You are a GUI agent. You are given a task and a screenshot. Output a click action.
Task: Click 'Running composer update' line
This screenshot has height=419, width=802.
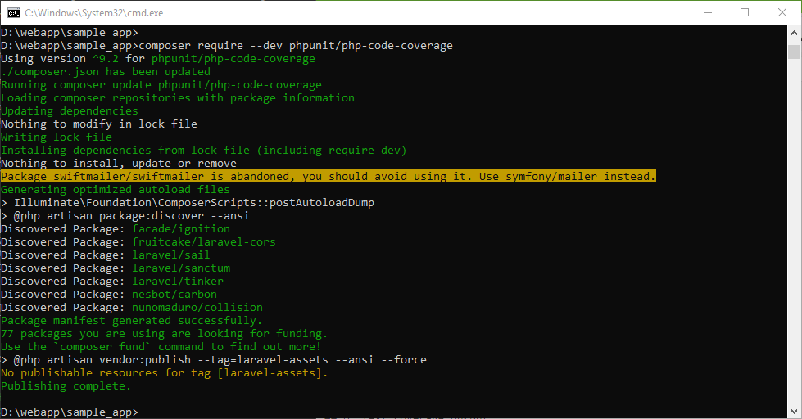coord(161,85)
